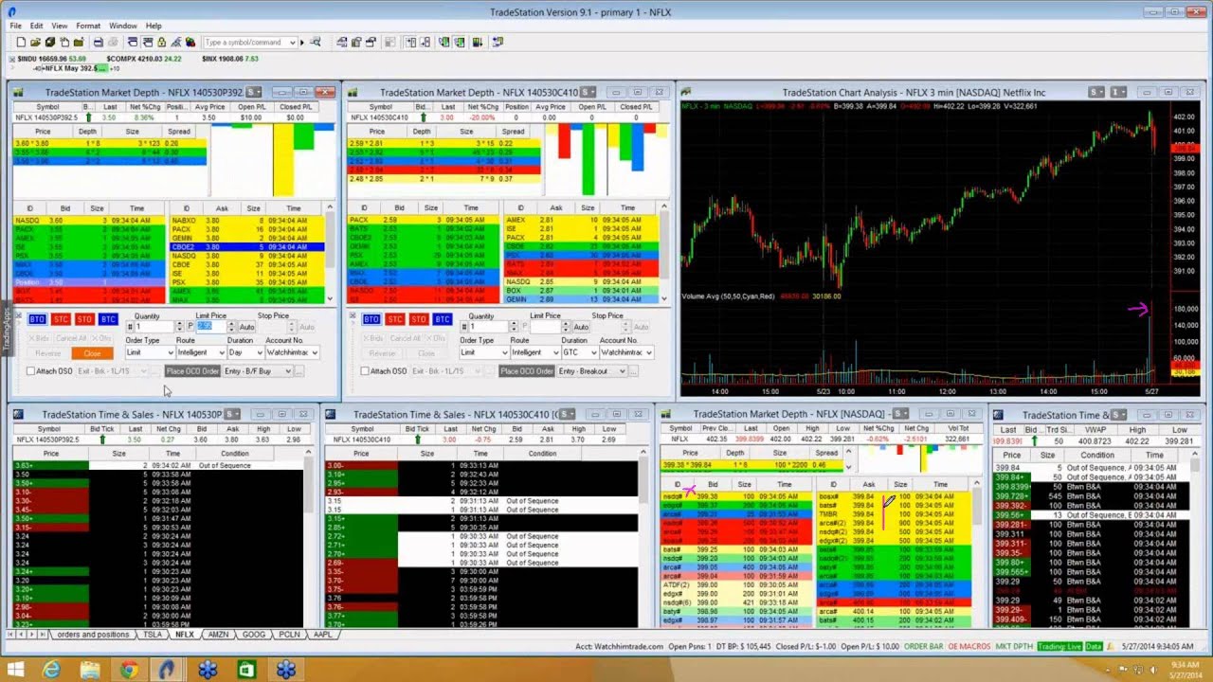The image size is (1213, 682).
Task: Select highlighted CBOE2 3.80 ask row
Action: point(246,246)
